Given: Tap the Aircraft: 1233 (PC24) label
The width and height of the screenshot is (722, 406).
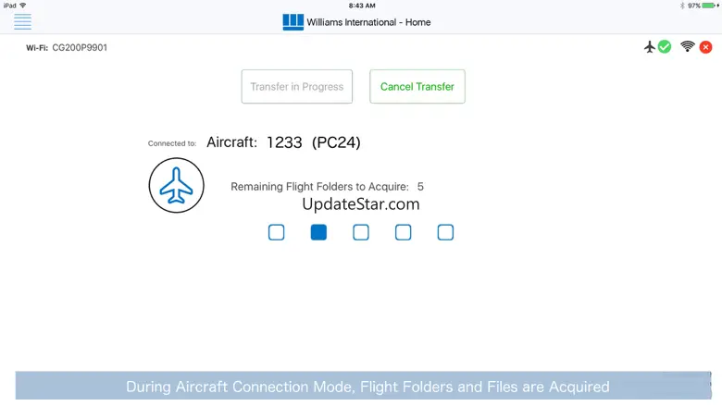Looking at the screenshot, I should pos(283,142).
